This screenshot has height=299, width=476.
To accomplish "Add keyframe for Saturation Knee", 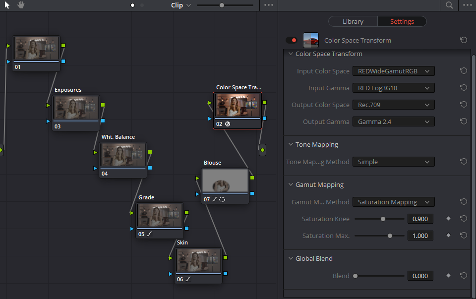I will 448,219.
